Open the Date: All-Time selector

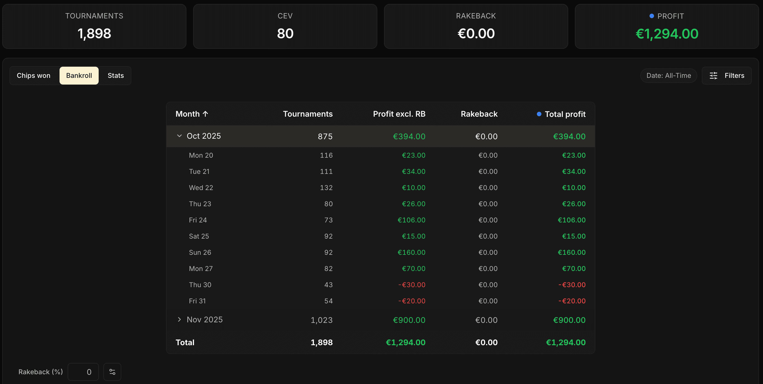click(669, 75)
